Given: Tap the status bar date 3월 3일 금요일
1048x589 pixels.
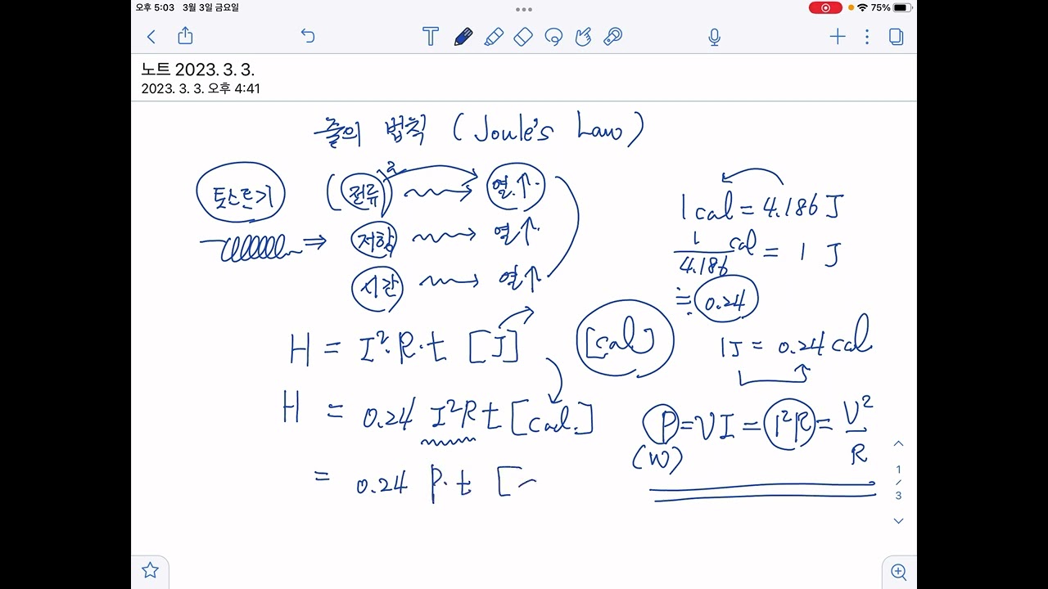Looking at the screenshot, I should point(211,7).
